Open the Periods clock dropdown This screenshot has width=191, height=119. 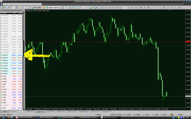pos(96,8)
